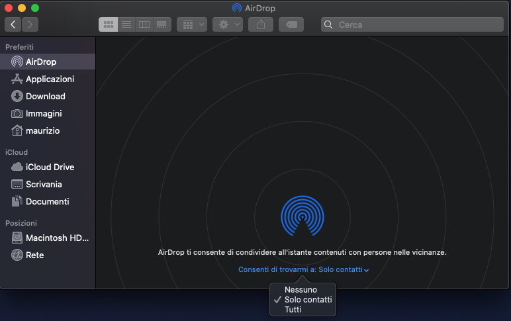Click the iCloud Drive cloud icon
511x321 pixels.
(x=17, y=167)
